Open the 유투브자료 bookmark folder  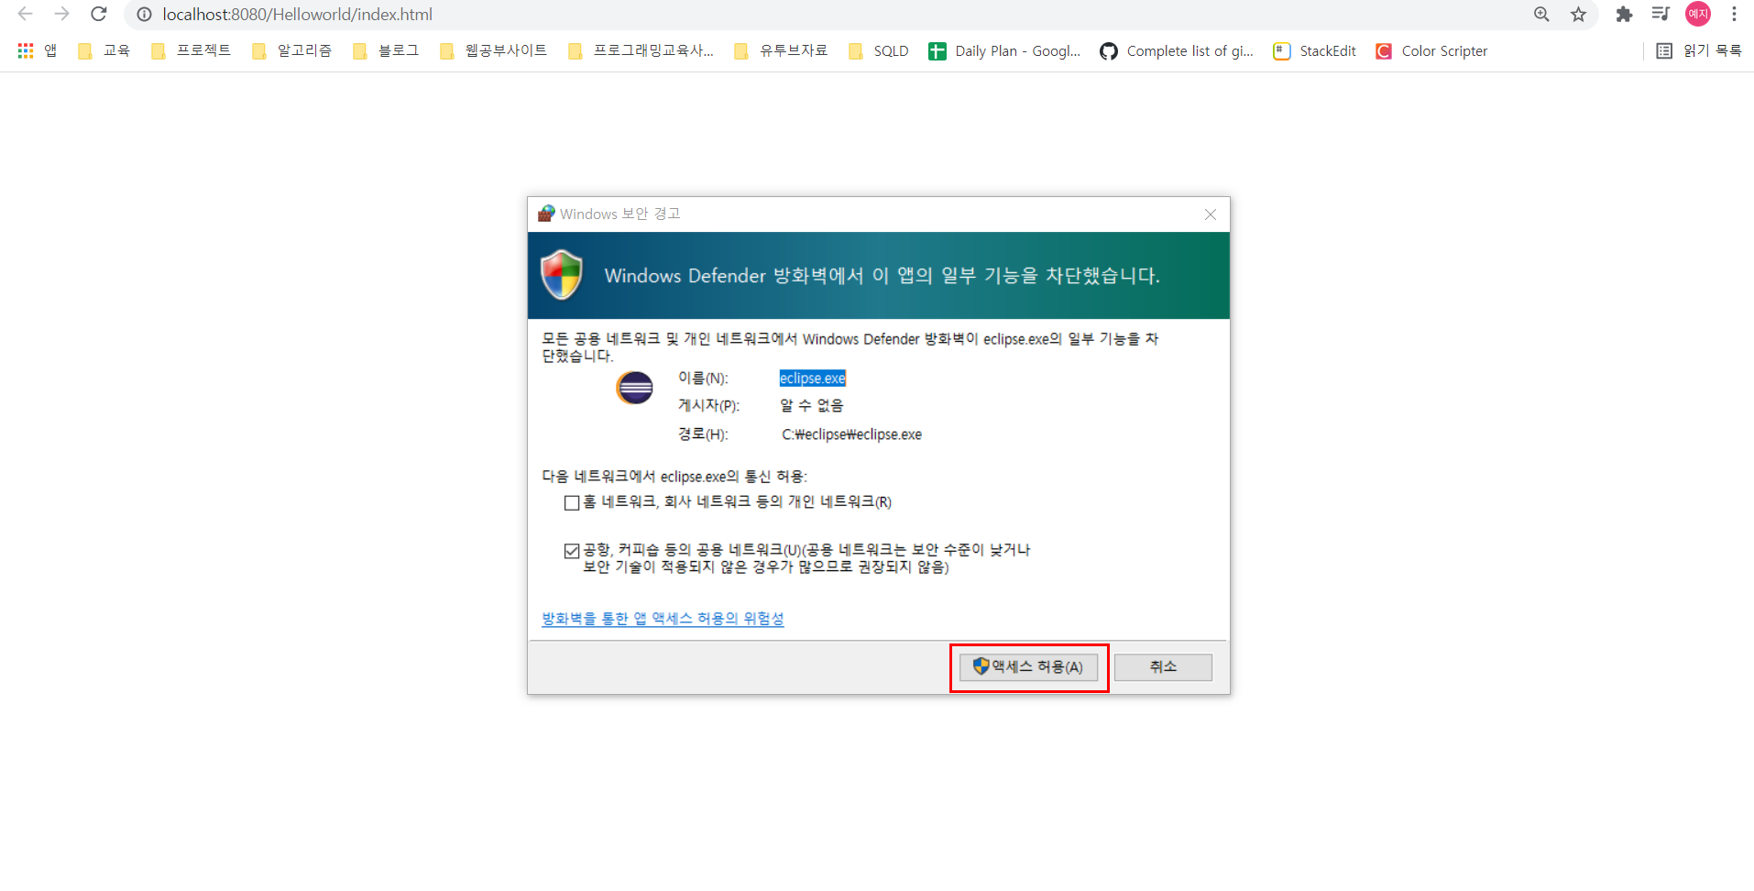[781, 51]
